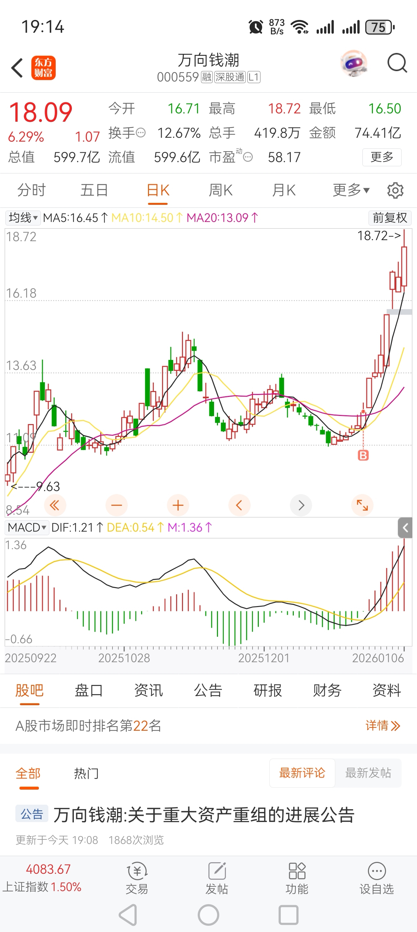The height and width of the screenshot is (932, 417).
Task: Sort by 最新评论
Action: pos(302,773)
